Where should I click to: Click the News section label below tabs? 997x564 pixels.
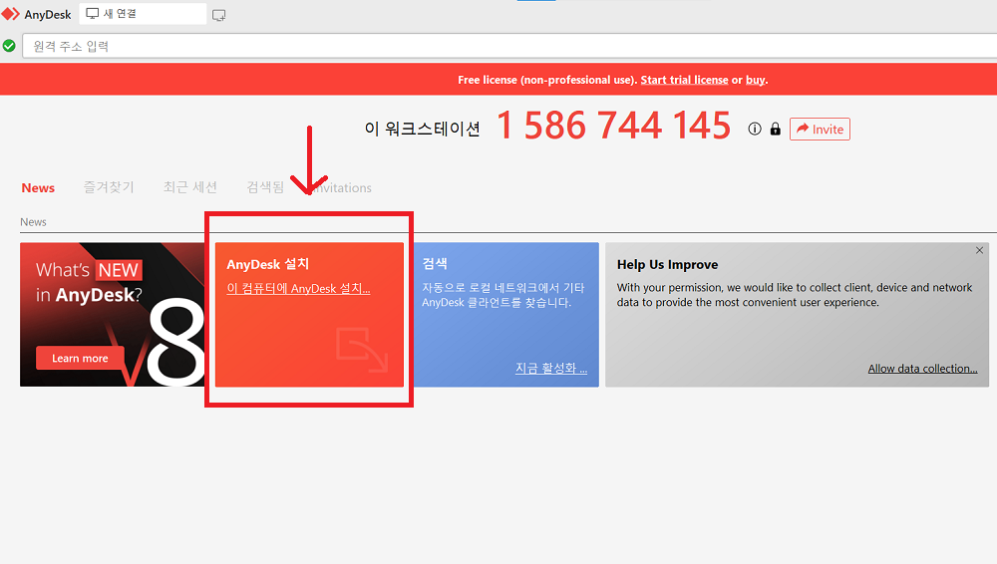(x=33, y=222)
